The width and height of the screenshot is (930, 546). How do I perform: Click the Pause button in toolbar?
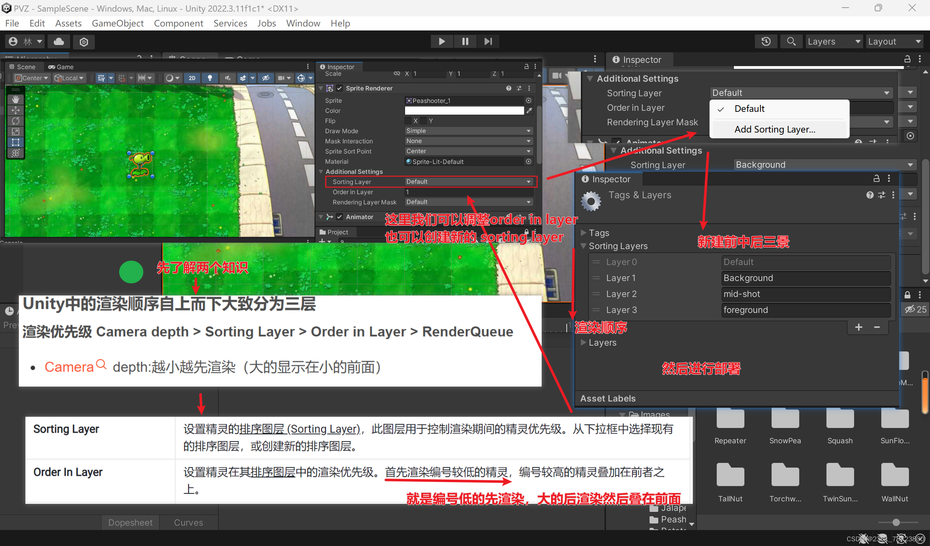pyautogui.click(x=465, y=41)
